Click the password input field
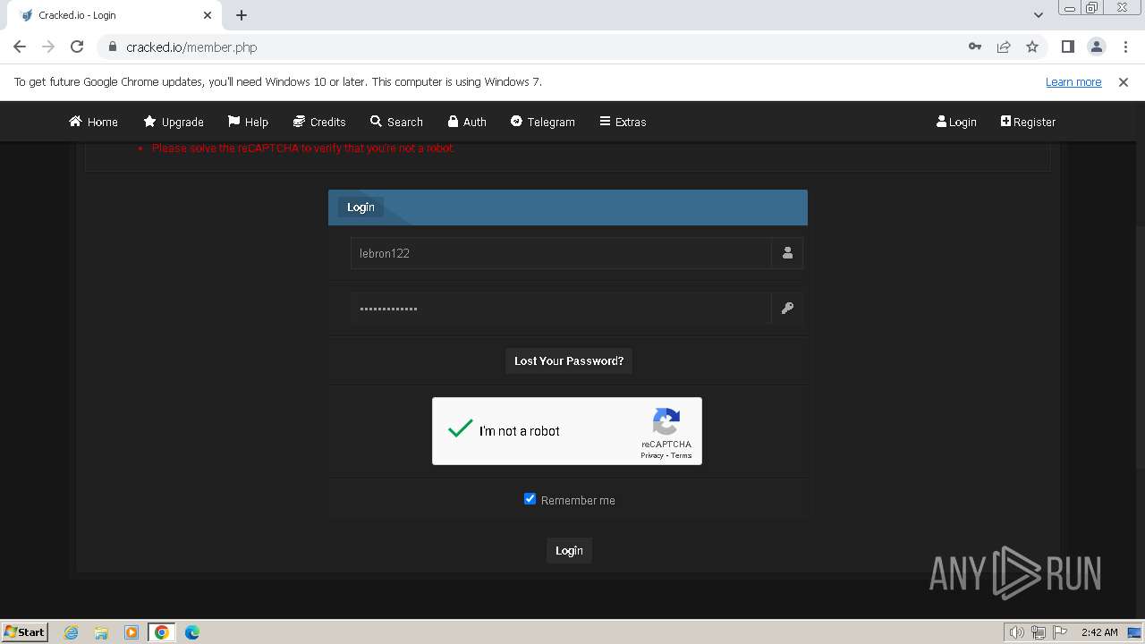This screenshot has height=644, width=1145. [x=561, y=309]
